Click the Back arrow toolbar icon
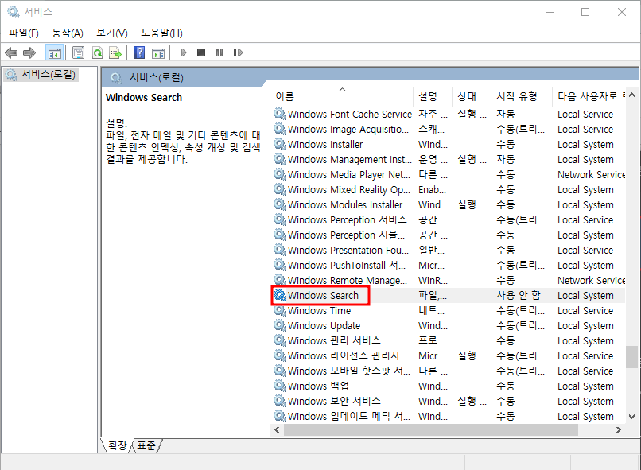The height and width of the screenshot is (470, 641). pyautogui.click(x=11, y=52)
